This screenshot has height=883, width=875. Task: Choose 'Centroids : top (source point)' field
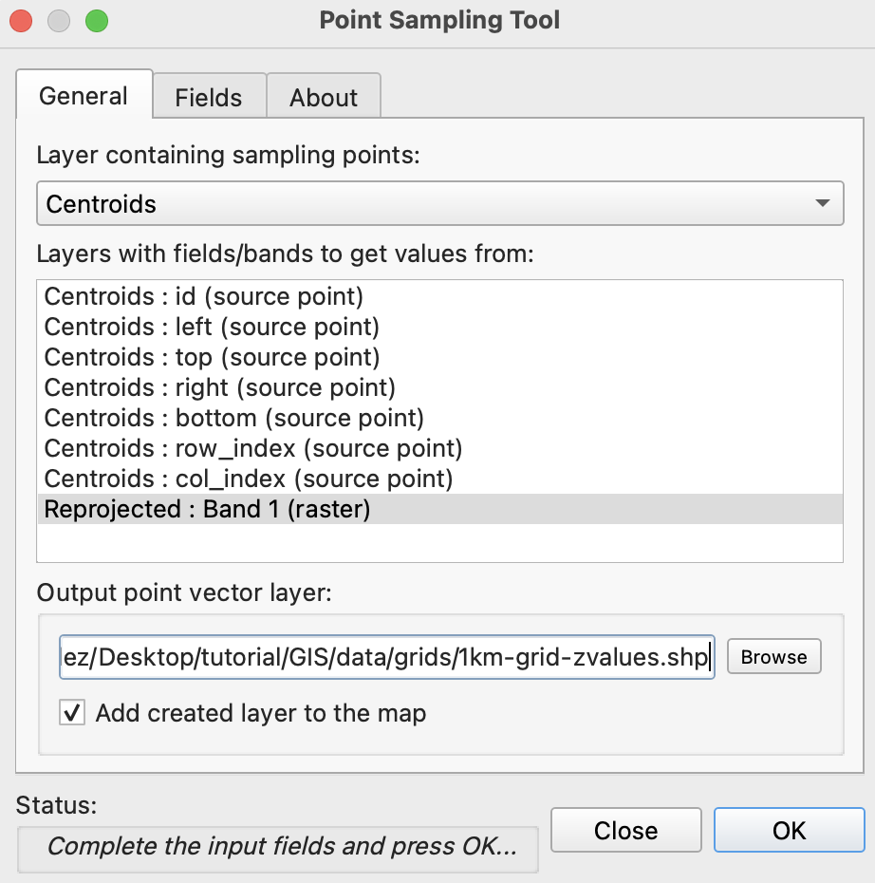click(212, 357)
